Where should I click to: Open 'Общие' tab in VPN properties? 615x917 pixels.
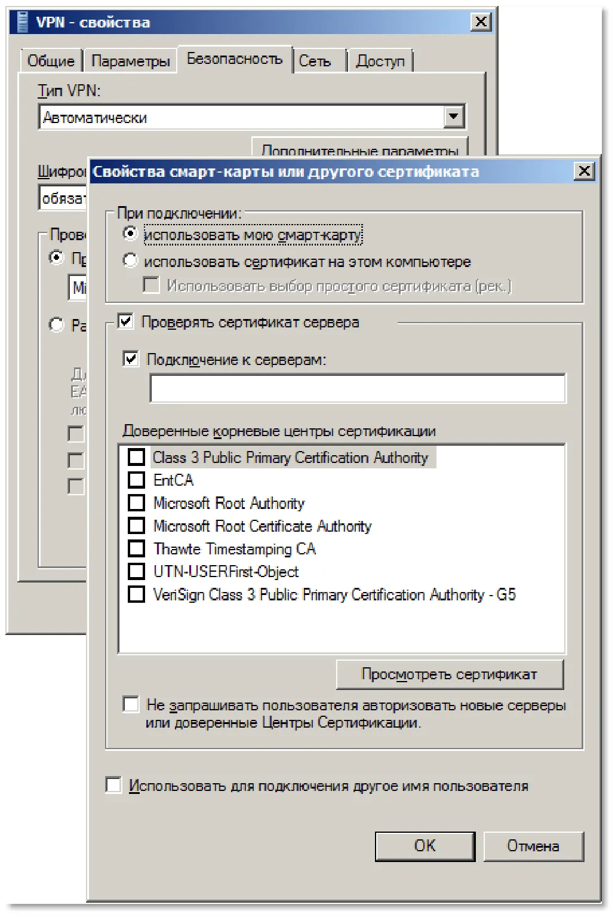51,61
